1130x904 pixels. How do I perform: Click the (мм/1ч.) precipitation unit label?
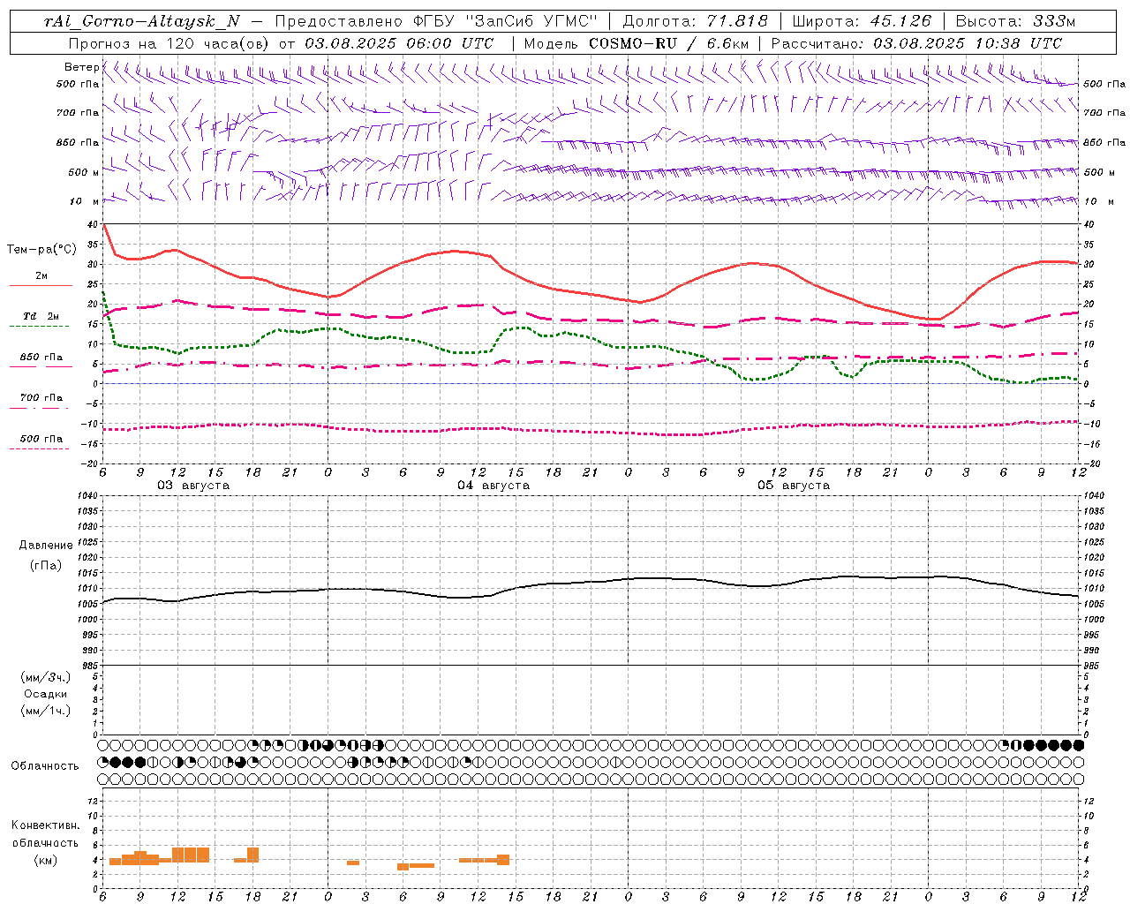pyautogui.click(x=46, y=711)
